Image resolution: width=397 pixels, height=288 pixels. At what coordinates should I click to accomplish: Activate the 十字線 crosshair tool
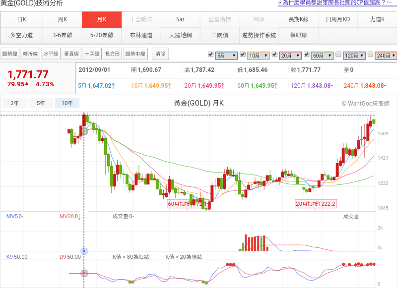(x=91, y=54)
